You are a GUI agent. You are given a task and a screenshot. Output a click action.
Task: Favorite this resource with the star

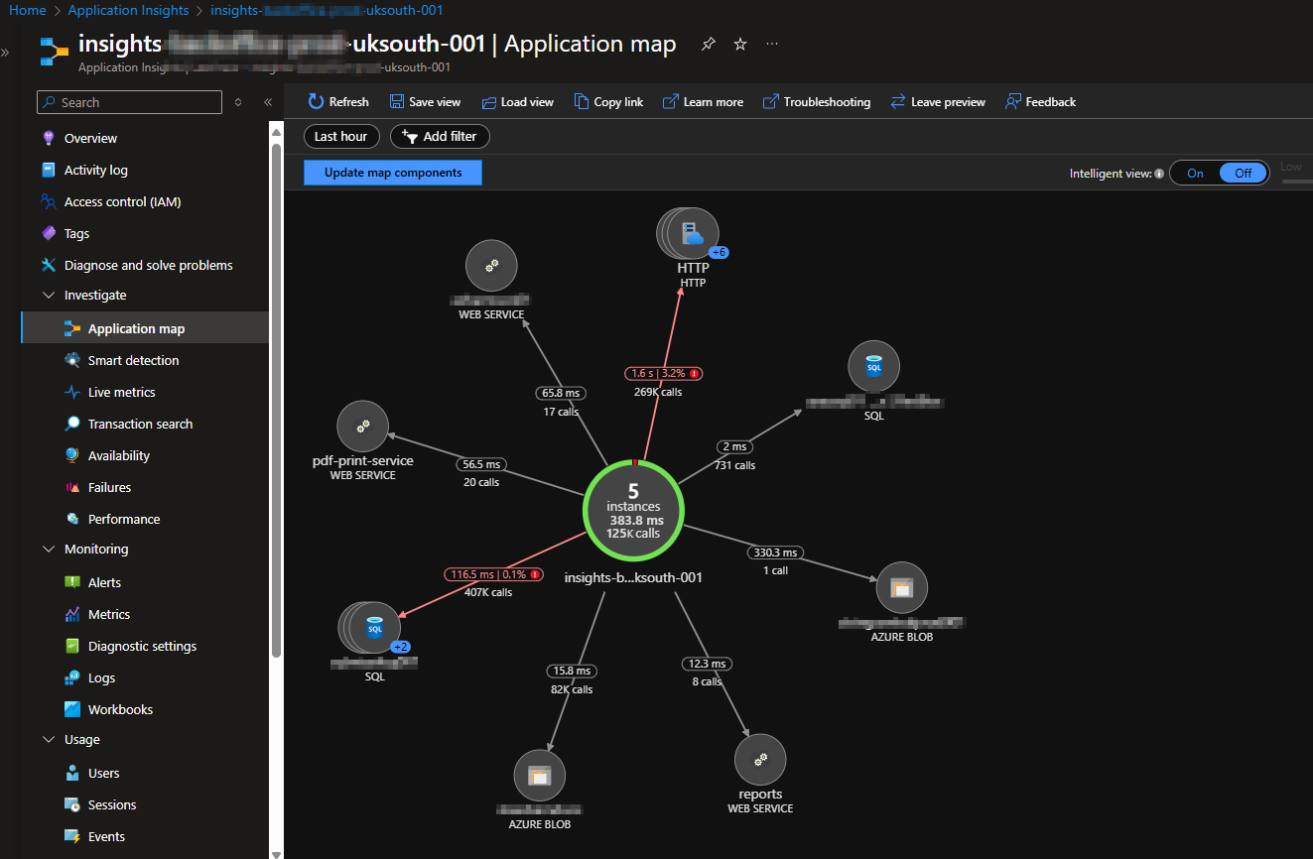[739, 44]
